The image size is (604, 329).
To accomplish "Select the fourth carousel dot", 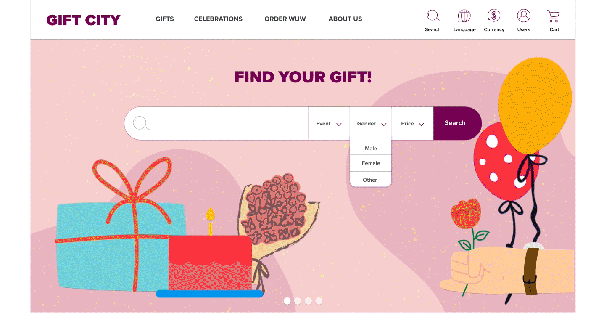I will pos(319,301).
